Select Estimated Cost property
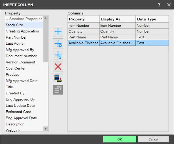 (24, 112)
